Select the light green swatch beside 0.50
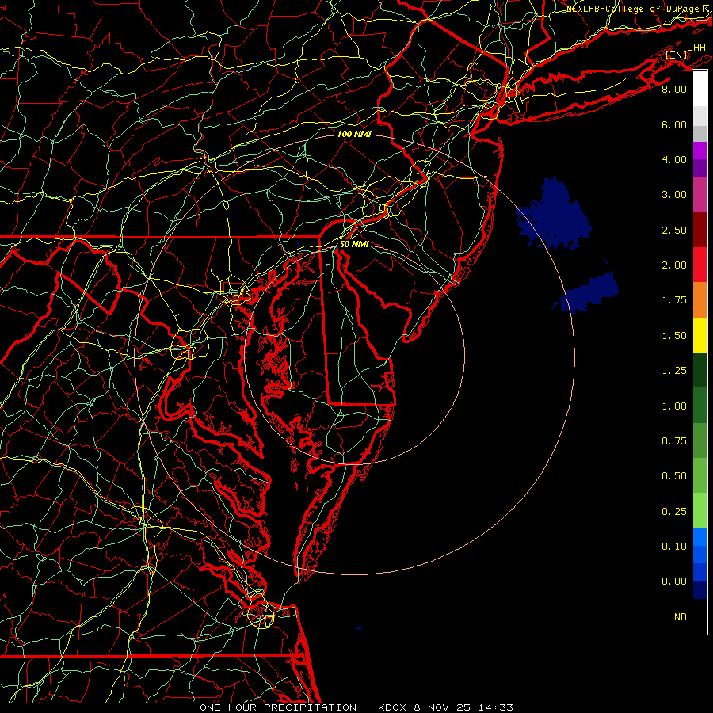713x713 pixels. click(x=700, y=475)
